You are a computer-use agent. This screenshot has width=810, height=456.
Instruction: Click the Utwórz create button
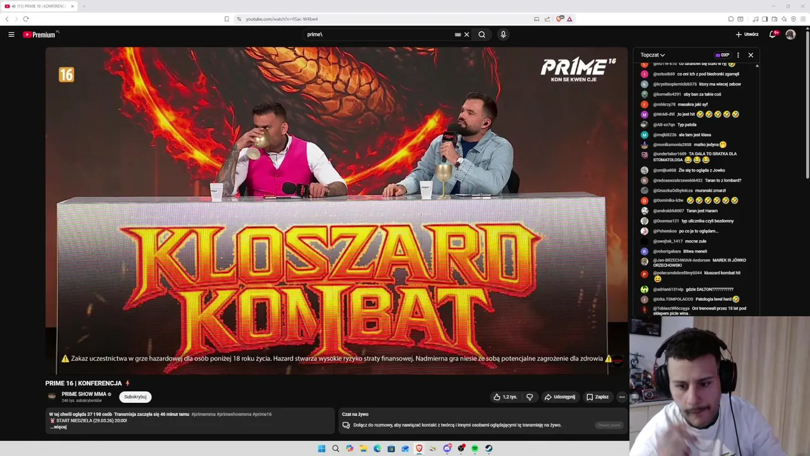pos(747,34)
